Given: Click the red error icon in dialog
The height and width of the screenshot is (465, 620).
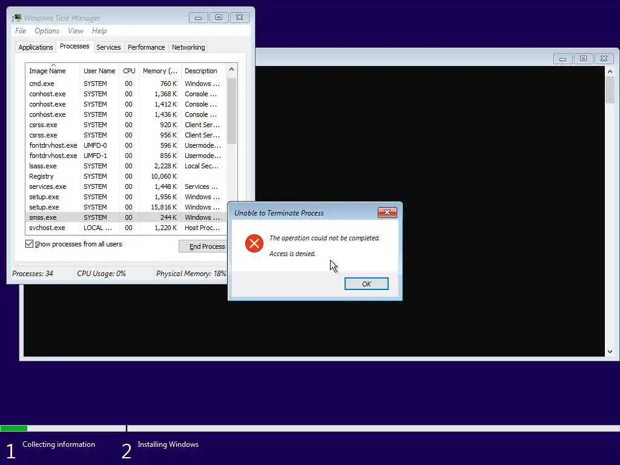Looking at the screenshot, I should [x=254, y=243].
